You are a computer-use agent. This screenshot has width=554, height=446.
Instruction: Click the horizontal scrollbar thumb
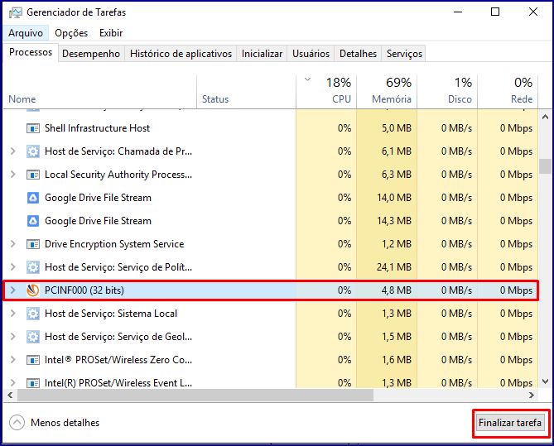(x=195, y=396)
